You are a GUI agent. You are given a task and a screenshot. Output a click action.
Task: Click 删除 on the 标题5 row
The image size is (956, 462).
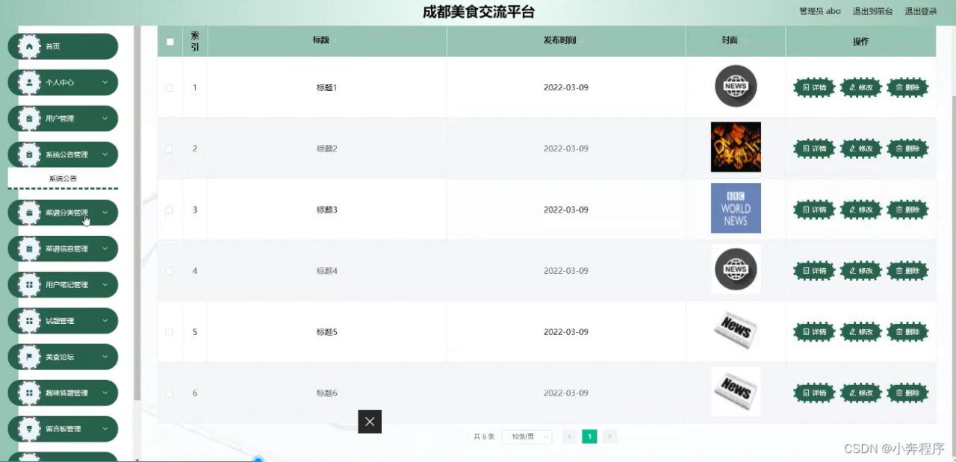(x=907, y=331)
